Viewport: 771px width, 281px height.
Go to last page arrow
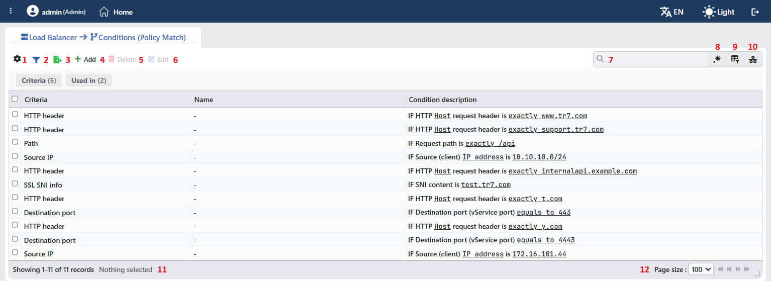click(x=746, y=269)
